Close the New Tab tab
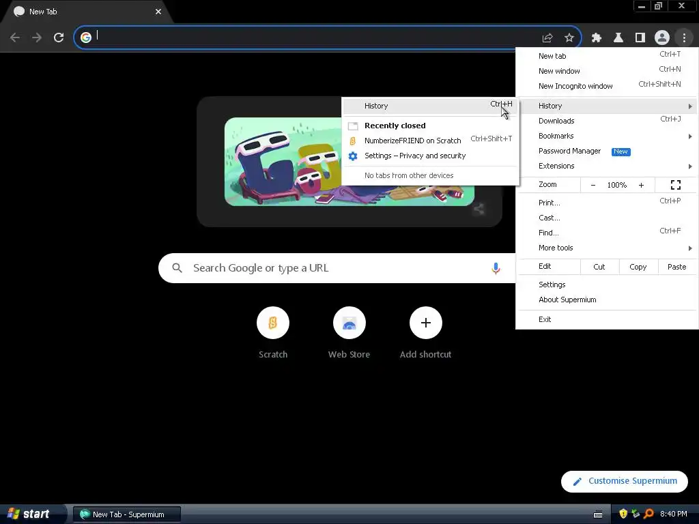The width and height of the screenshot is (699, 524). coord(158,12)
